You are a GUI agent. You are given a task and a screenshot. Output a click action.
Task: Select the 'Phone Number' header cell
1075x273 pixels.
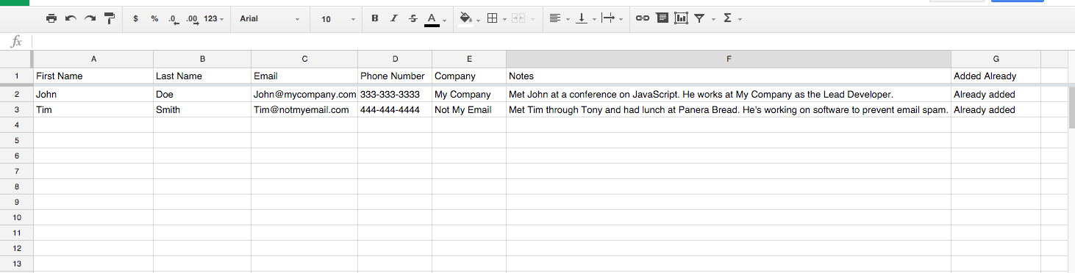coord(395,76)
